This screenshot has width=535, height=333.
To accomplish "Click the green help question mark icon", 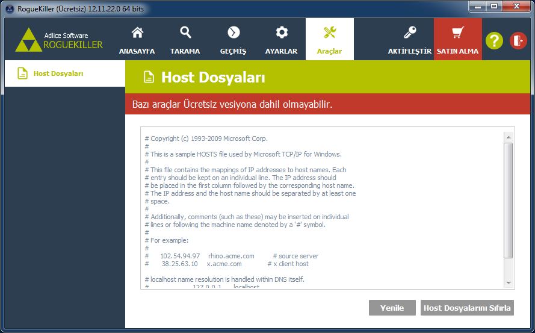I will 495,40.
